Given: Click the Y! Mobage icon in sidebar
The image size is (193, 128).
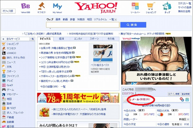Looking at the screenshot, I should (x=4, y=94).
